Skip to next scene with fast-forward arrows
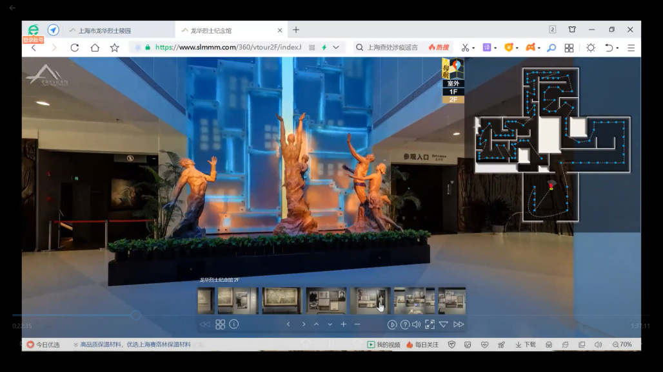Viewport: 663px width, 372px height. (459, 324)
